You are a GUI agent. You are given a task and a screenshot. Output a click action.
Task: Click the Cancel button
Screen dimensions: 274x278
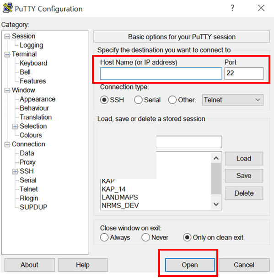pos(244,265)
